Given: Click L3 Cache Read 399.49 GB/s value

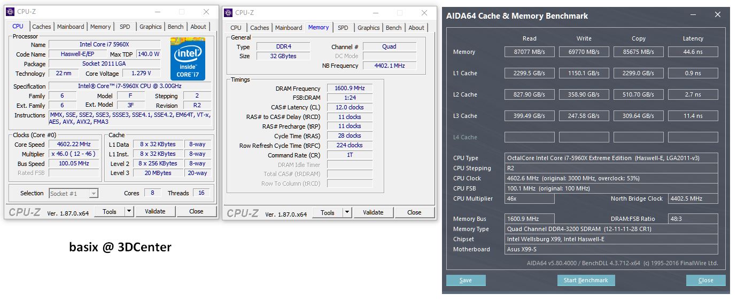Looking at the screenshot, I should click(x=530, y=116).
